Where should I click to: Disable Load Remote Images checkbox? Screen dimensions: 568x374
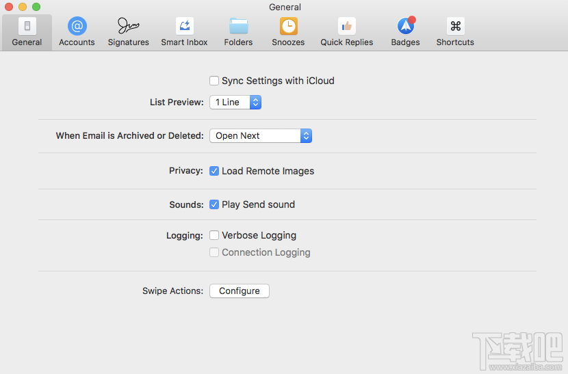point(214,171)
